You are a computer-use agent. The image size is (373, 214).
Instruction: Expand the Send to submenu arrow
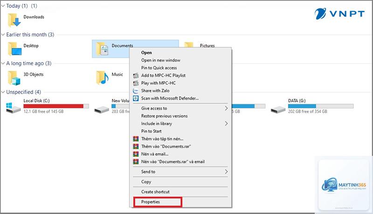click(226, 172)
